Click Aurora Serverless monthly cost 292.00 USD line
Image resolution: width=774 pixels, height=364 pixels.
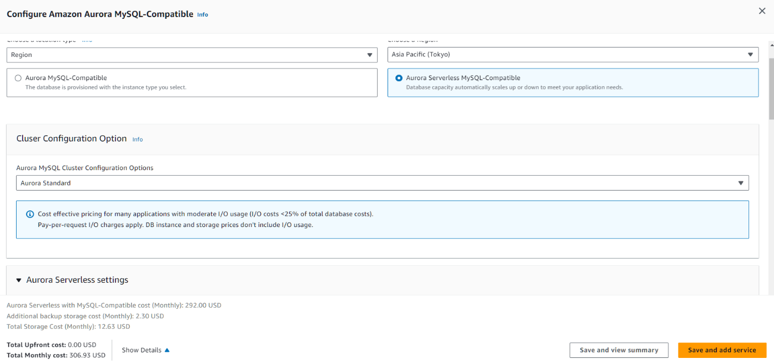click(x=114, y=305)
